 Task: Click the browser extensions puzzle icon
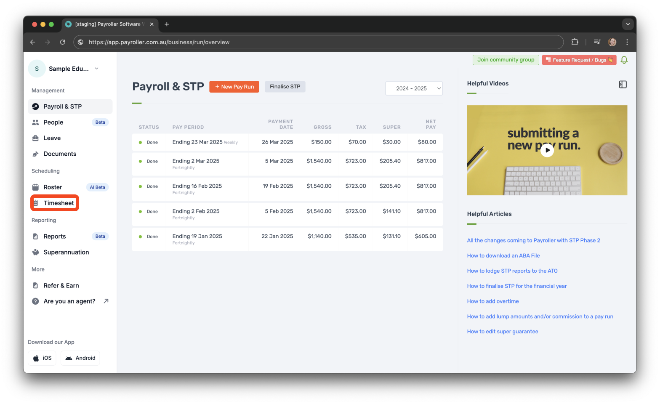(x=575, y=42)
